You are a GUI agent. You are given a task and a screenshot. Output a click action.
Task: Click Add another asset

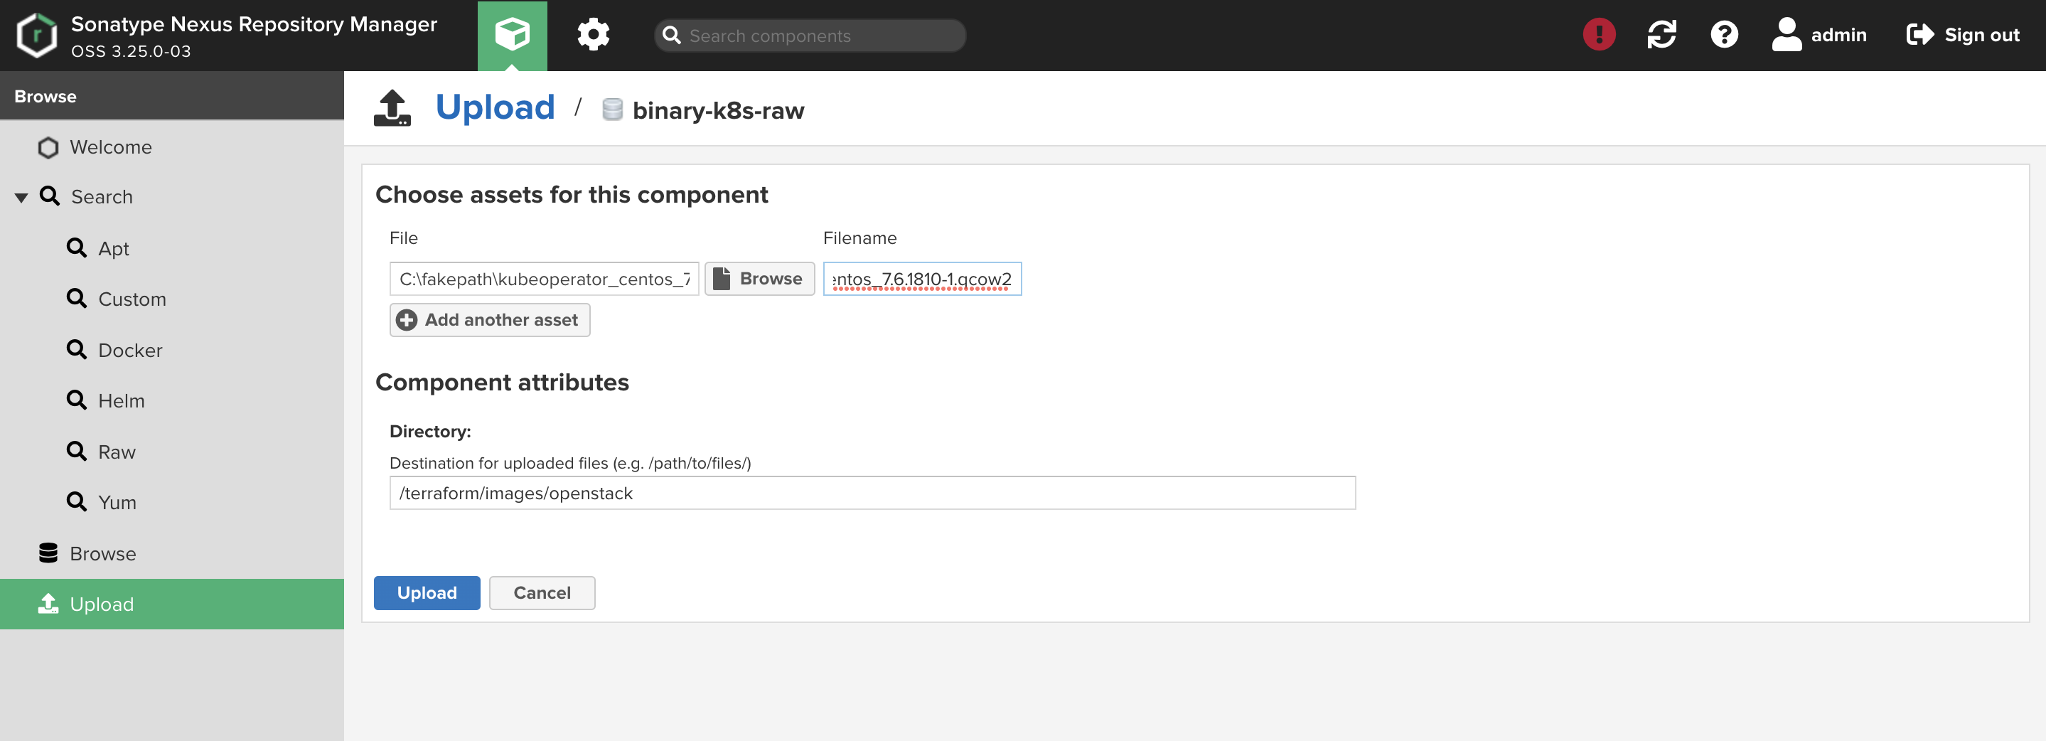tap(489, 320)
